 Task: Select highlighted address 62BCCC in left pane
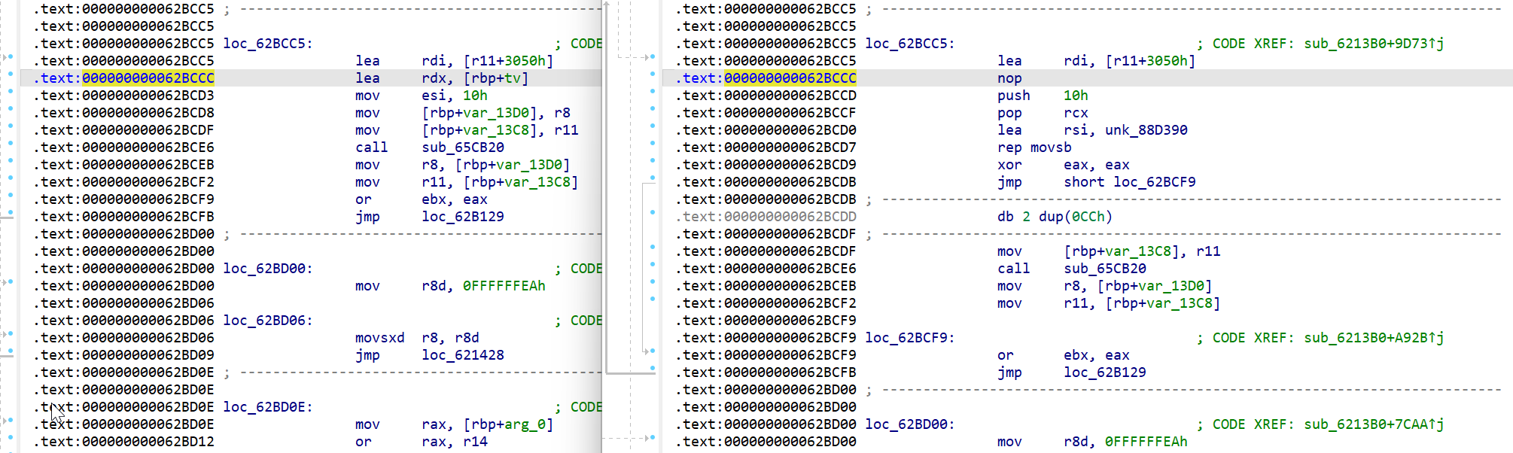pos(148,78)
